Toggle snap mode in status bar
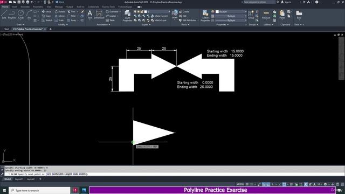345x194 pixels. (252, 184)
